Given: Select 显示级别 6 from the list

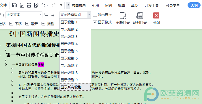Looking at the screenshot, I should pos(75,58).
